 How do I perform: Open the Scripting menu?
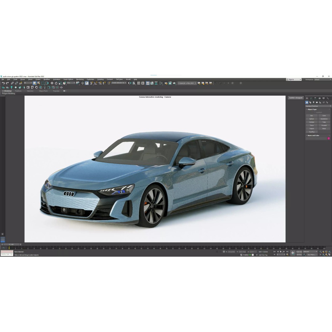(100, 79)
